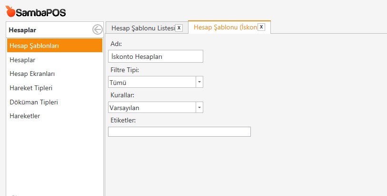
Task: Open Hesap Şablonları in the sidebar
Action: click(34, 46)
